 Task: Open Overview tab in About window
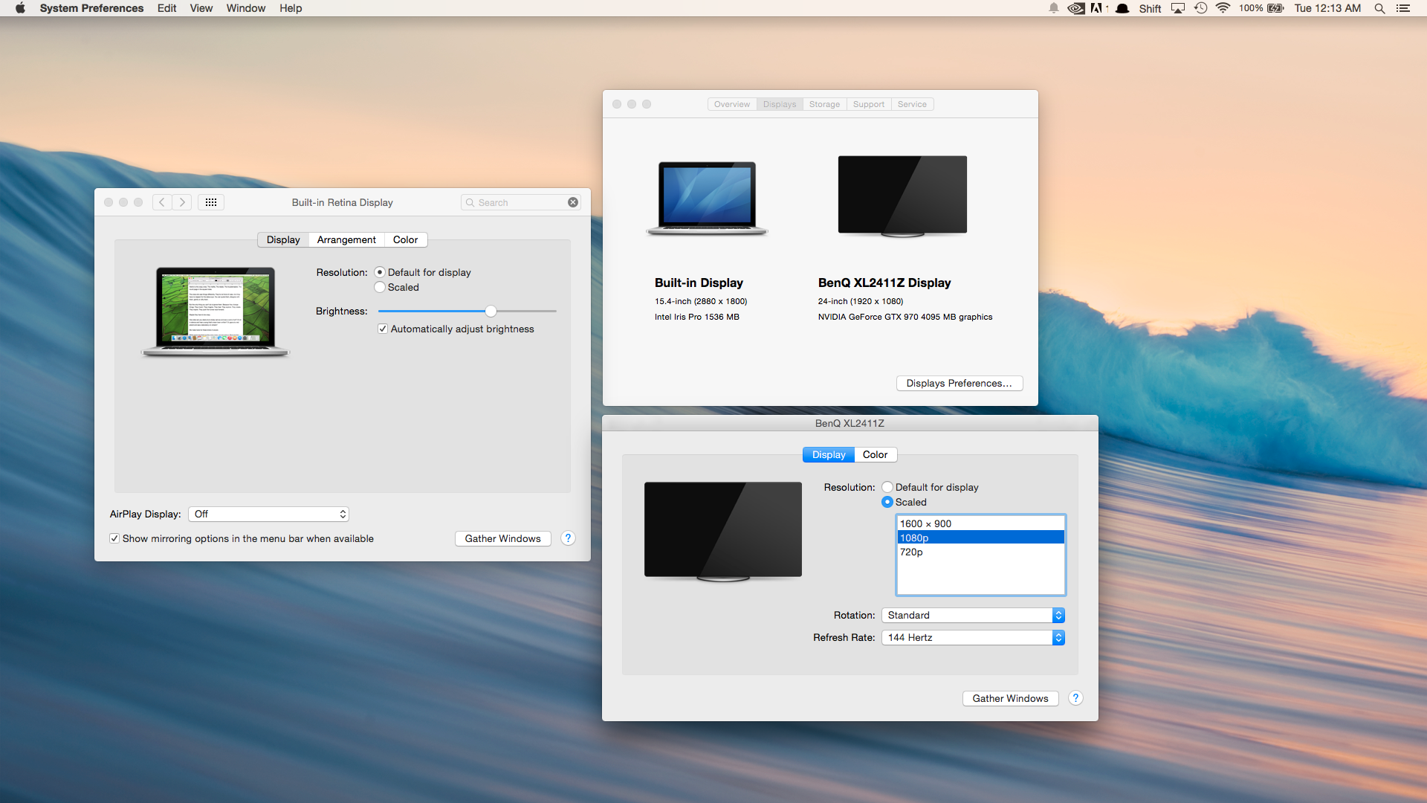(732, 104)
